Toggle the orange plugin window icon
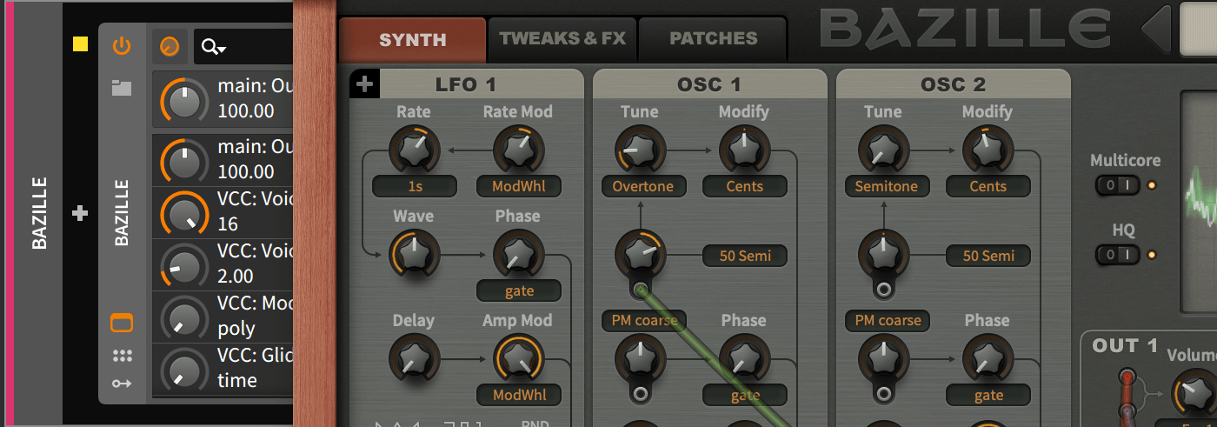The height and width of the screenshot is (427, 1217). [122, 324]
